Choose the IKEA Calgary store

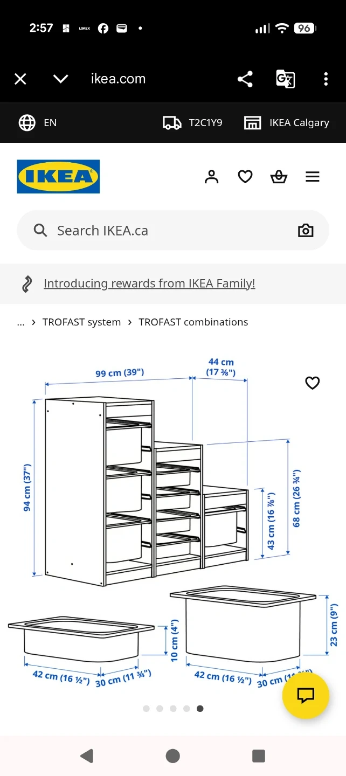pyautogui.click(x=286, y=123)
